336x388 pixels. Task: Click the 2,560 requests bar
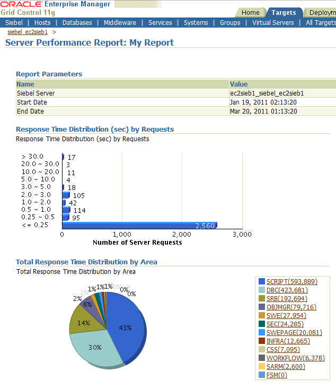[x=139, y=226]
